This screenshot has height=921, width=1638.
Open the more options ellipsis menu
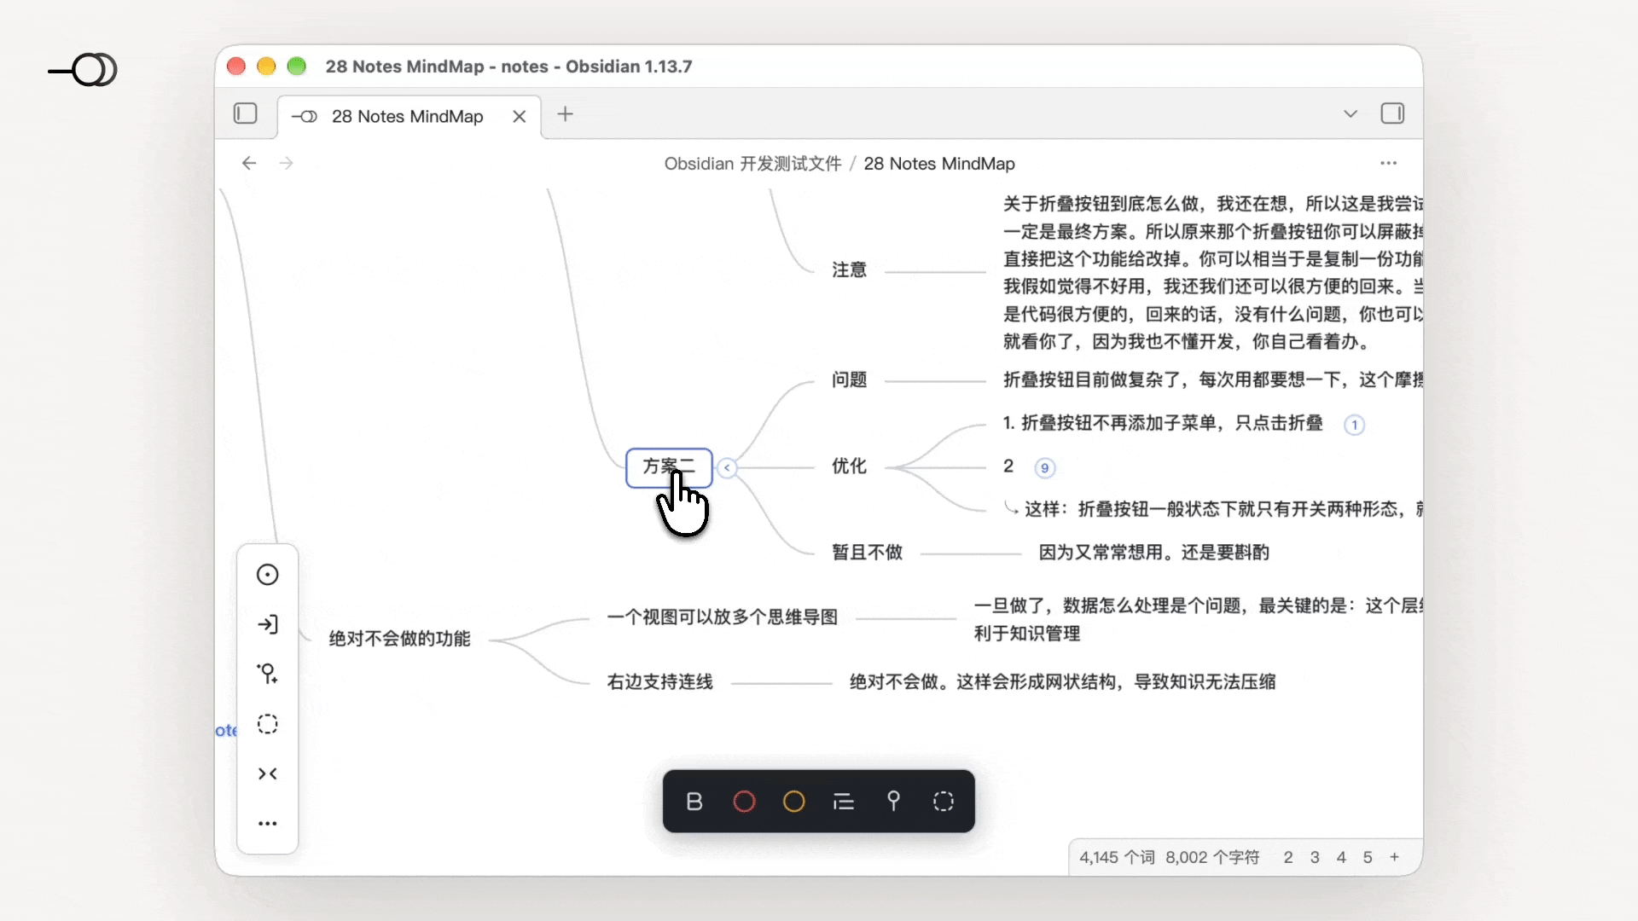click(1389, 163)
